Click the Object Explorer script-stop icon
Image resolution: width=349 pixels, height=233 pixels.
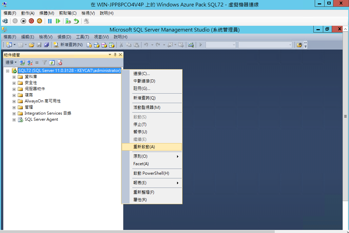pos(59,63)
